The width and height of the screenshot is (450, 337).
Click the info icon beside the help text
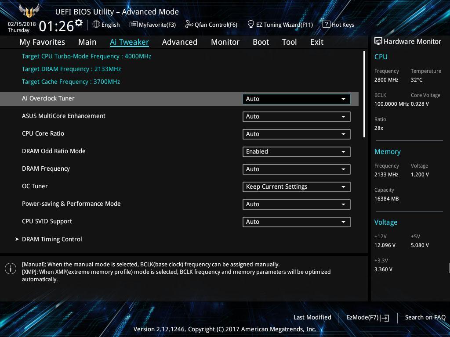[x=11, y=269]
